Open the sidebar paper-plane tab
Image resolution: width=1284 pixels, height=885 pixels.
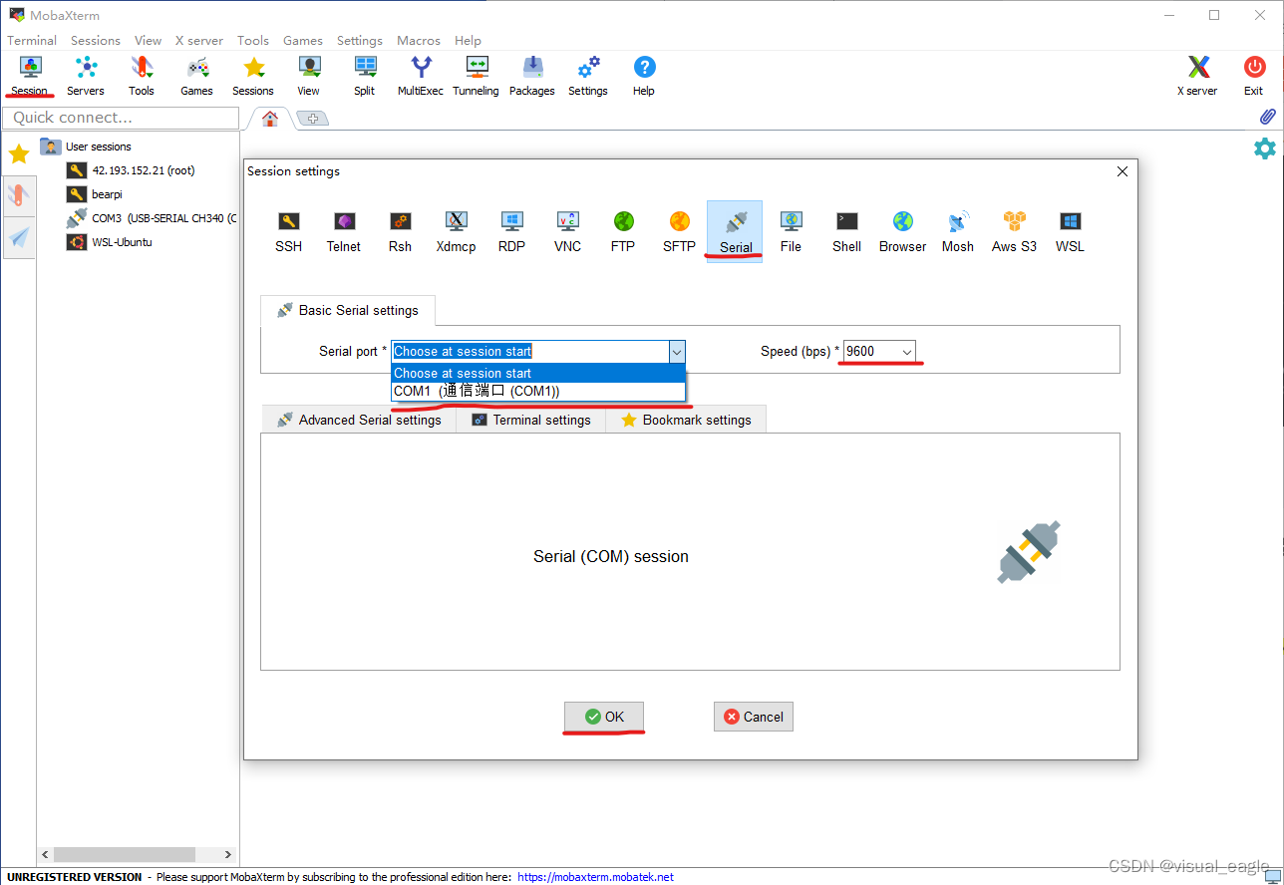[19, 238]
